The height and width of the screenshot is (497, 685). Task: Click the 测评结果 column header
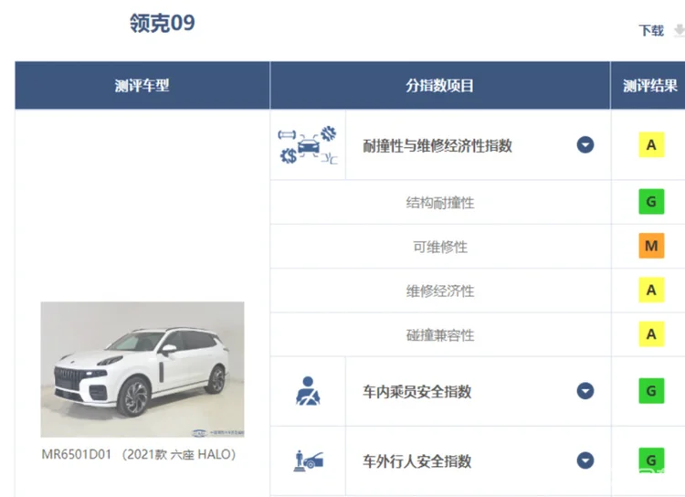pos(649,85)
